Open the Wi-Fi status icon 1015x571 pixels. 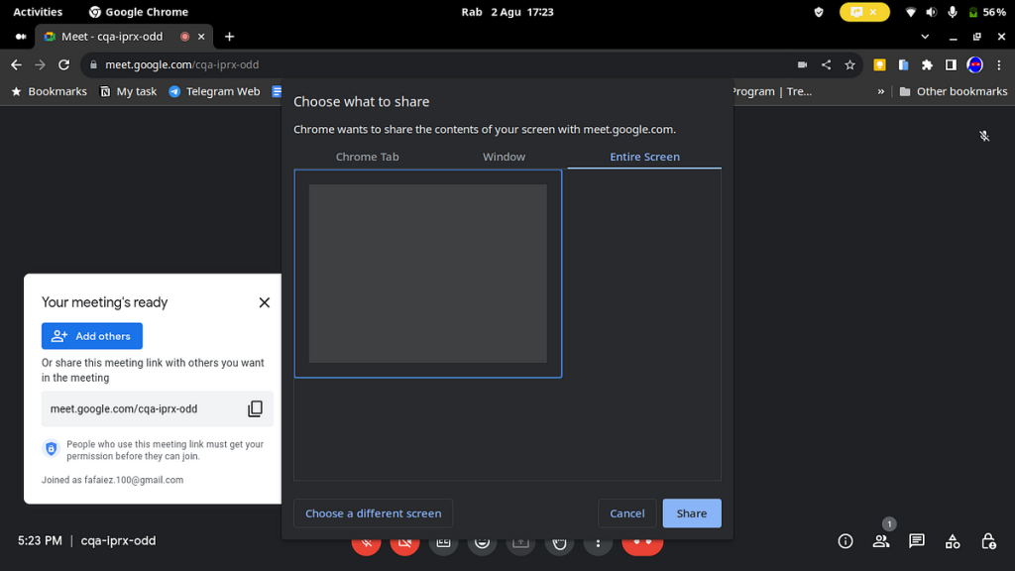tap(910, 12)
